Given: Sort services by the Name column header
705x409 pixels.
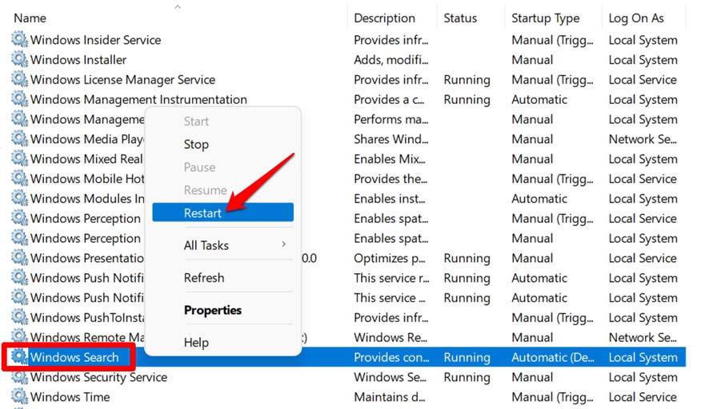Looking at the screenshot, I should point(30,18).
